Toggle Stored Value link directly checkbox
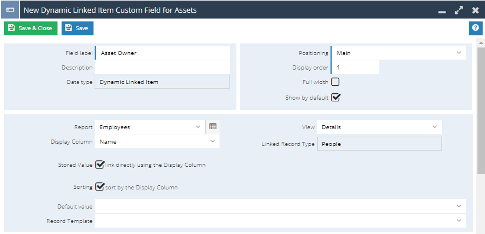 [x=99, y=164]
